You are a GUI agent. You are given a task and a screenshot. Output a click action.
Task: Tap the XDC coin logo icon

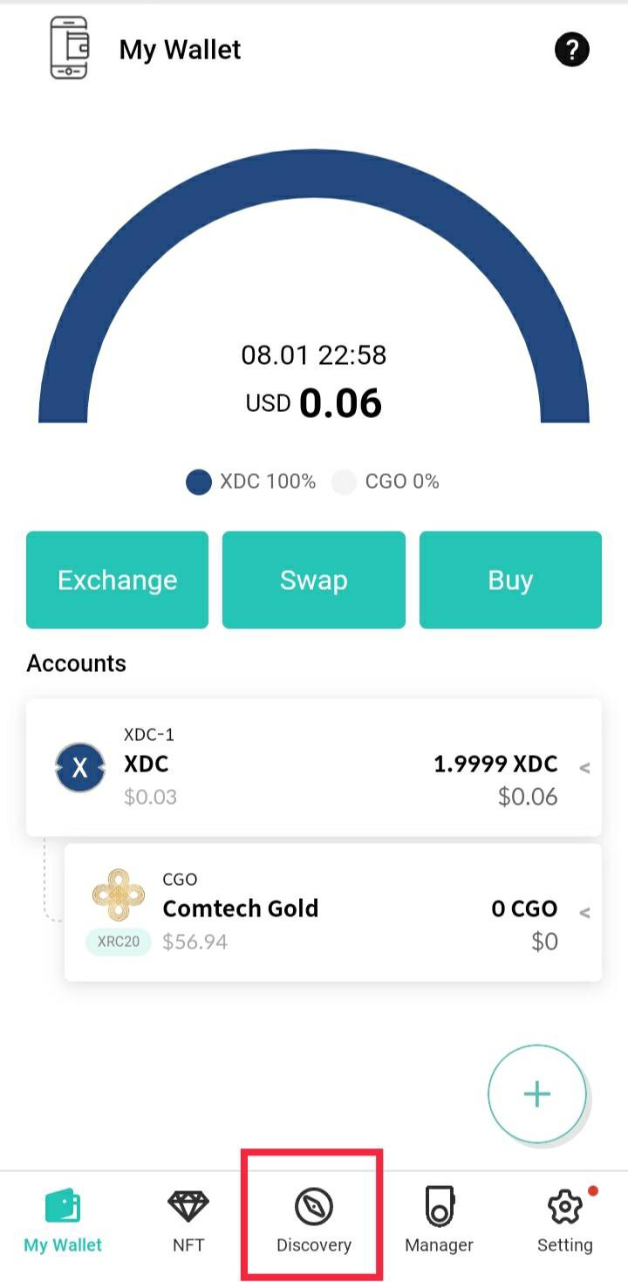click(x=80, y=767)
